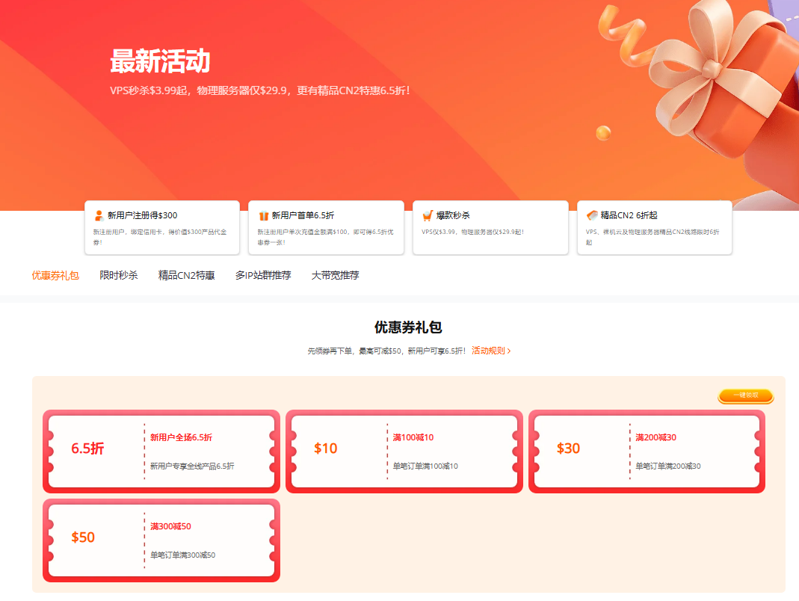Claim the 6.5折 new user coupon
Screen dimensions: 799x601
pyautogui.click(x=161, y=451)
